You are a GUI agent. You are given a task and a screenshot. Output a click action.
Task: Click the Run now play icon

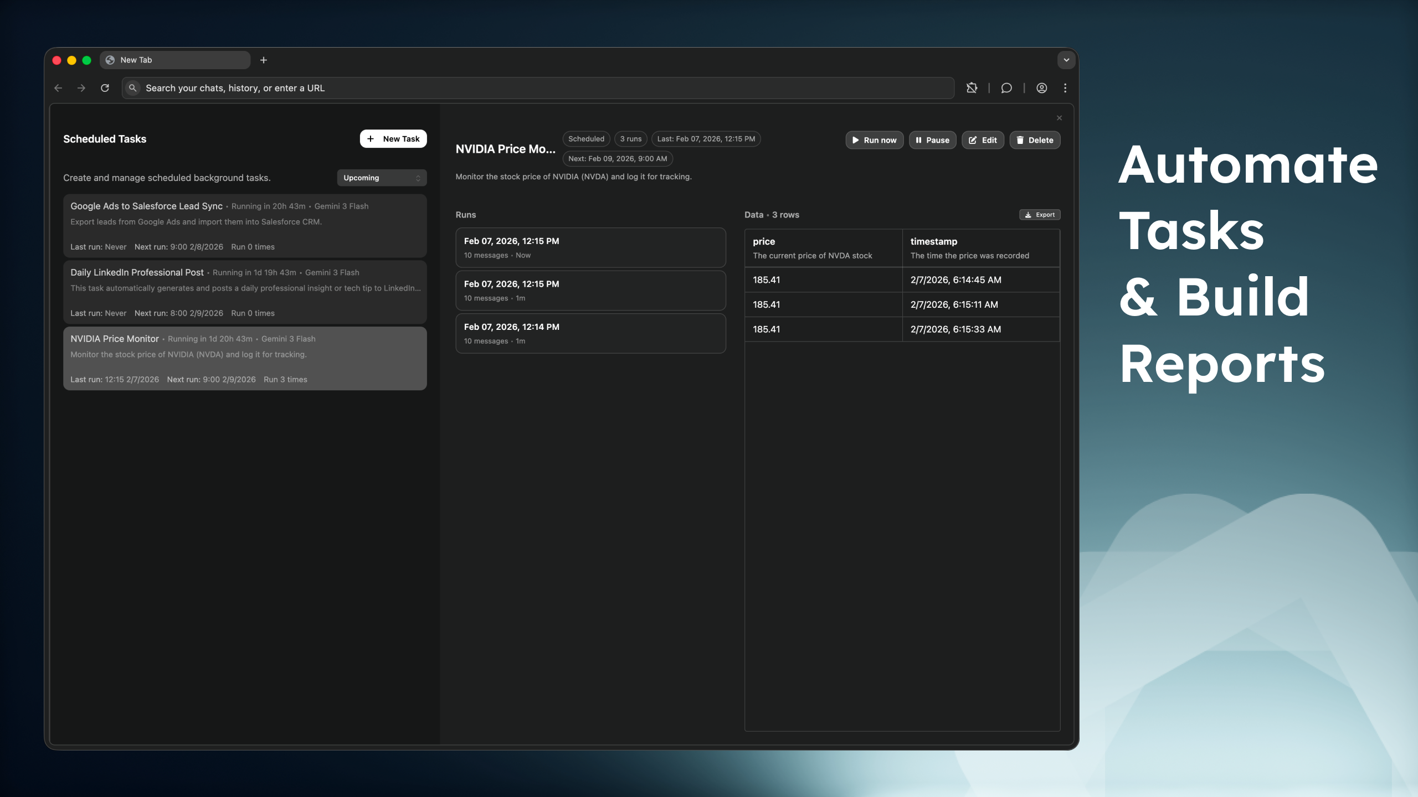[x=856, y=140]
